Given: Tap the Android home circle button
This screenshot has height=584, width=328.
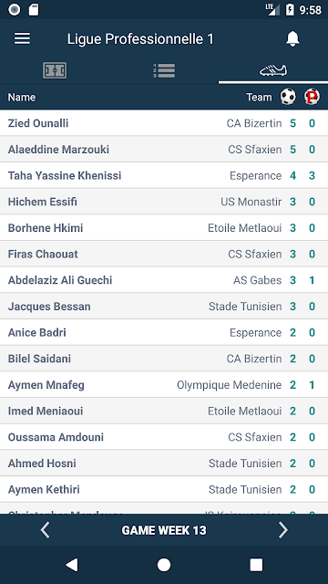Looking at the screenshot, I should tap(164, 565).
